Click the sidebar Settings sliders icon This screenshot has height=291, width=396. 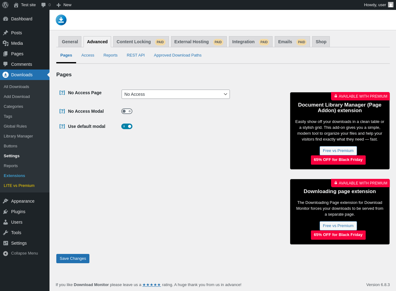tap(6, 243)
